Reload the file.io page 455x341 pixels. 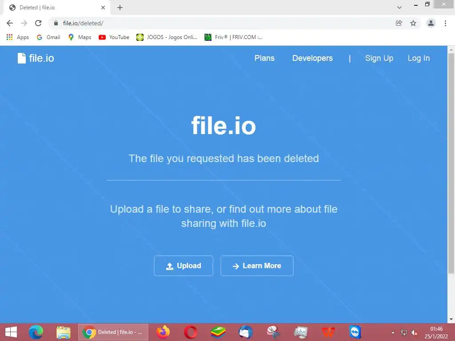coord(38,23)
